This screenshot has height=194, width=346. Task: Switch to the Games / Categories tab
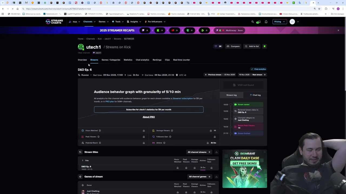(x=111, y=60)
